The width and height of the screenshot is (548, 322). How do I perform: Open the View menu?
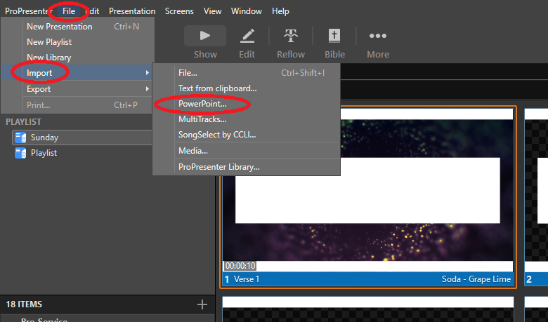212,11
